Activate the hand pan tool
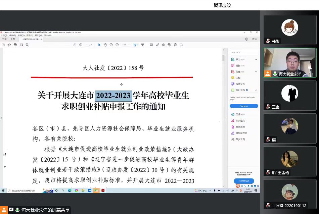This screenshot has width=319, height=214. point(105,45)
